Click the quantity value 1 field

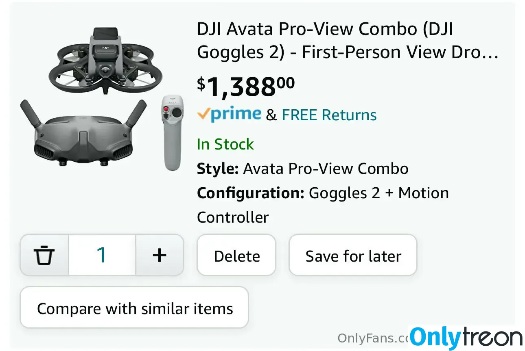(102, 255)
